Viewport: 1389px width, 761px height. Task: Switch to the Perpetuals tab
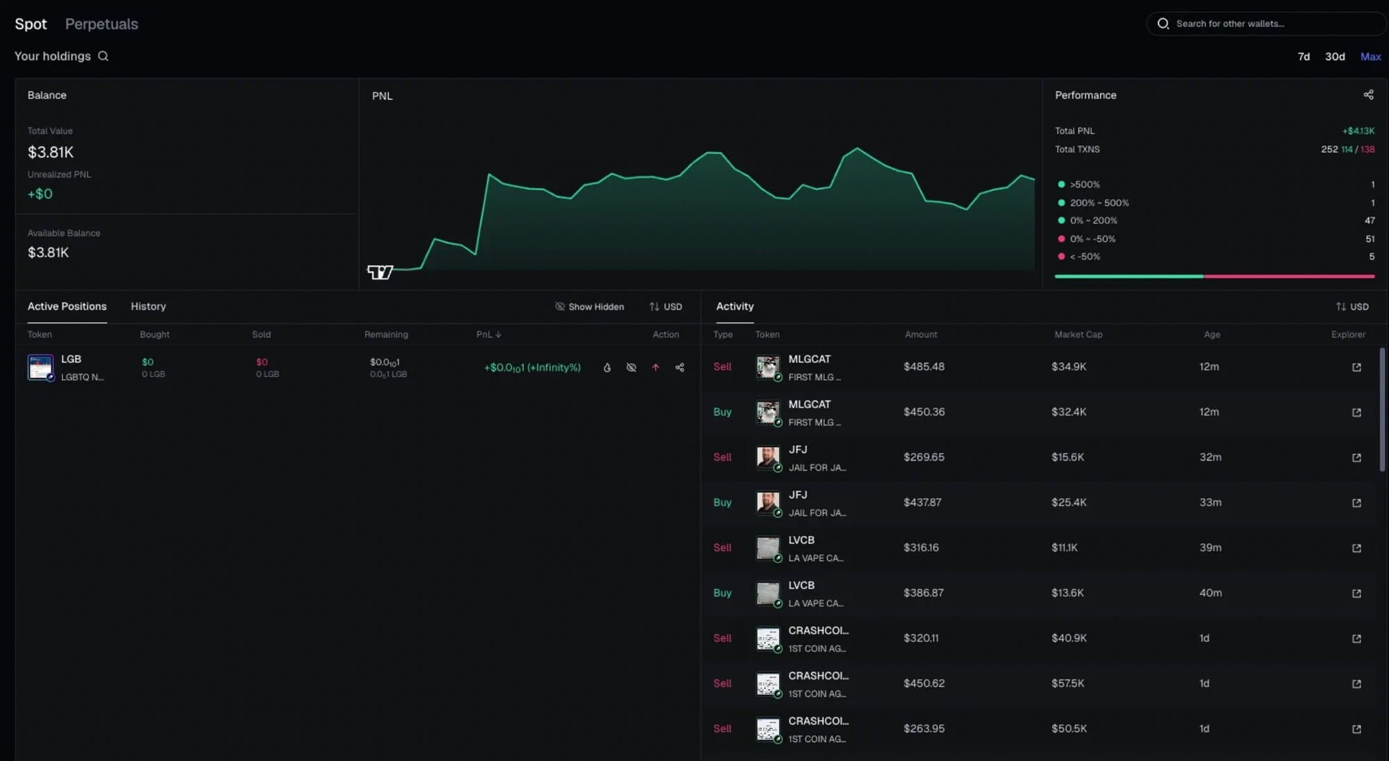(101, 24)
